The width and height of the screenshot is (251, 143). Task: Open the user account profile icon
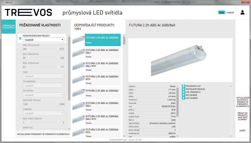(242, 13)
